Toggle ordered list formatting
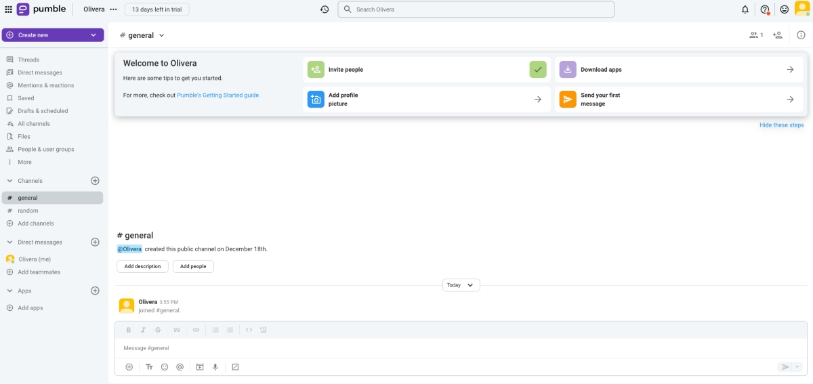This screenshot has height=384, width=813. tap(215, 330)
